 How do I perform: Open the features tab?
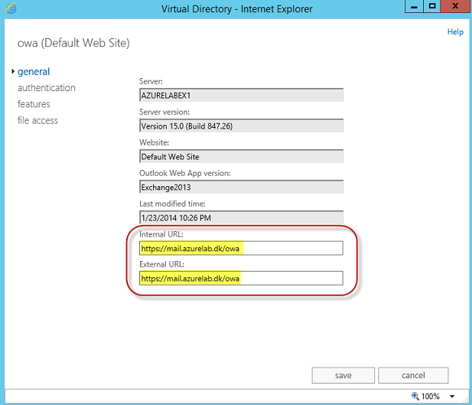[x=34, y=104]
